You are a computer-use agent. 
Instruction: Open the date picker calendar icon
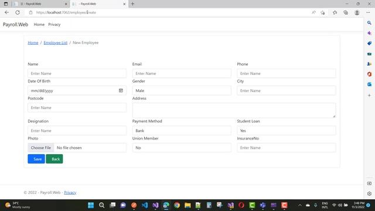click(x=121, y=90)
